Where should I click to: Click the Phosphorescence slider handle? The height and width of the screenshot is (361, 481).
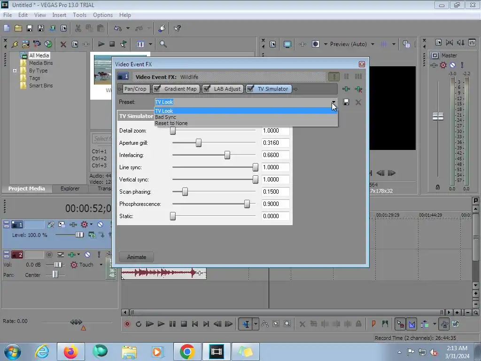coord(247,204)
